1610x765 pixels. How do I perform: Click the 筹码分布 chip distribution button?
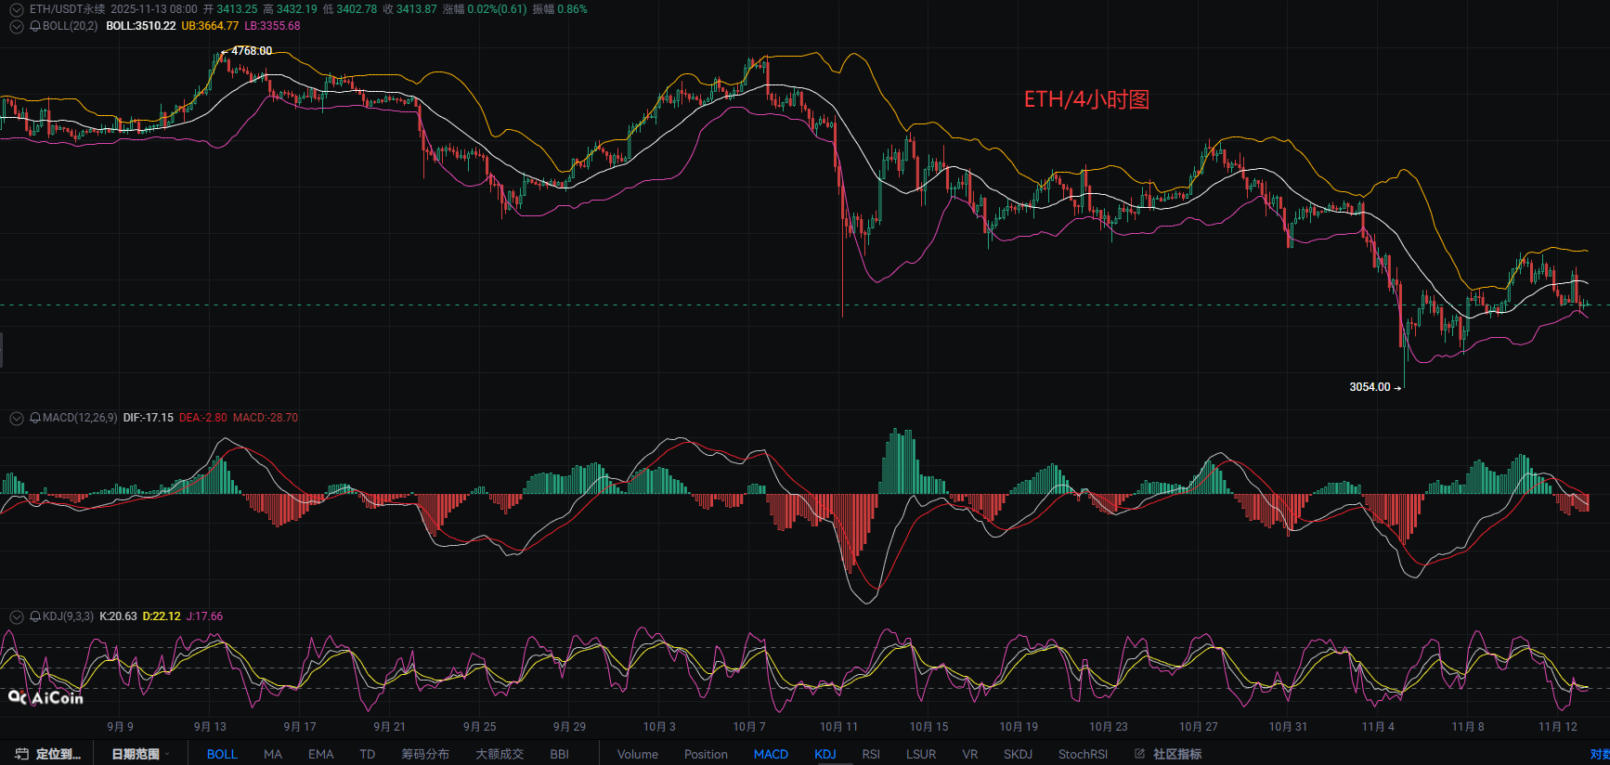[425, 754]
